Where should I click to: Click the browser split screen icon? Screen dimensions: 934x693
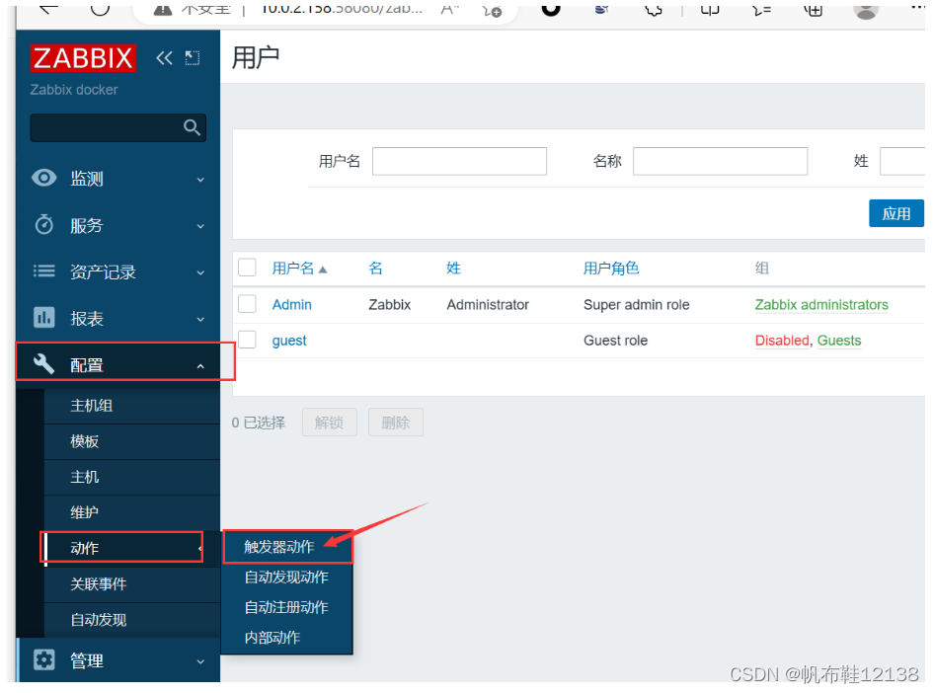pyautogui.click(x=710, y=10)
